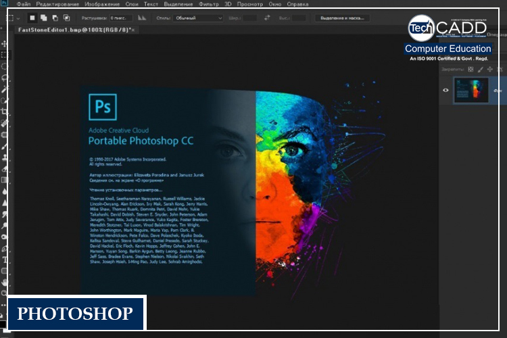Select the Move tool in toolbar

(x=5, y=43)
